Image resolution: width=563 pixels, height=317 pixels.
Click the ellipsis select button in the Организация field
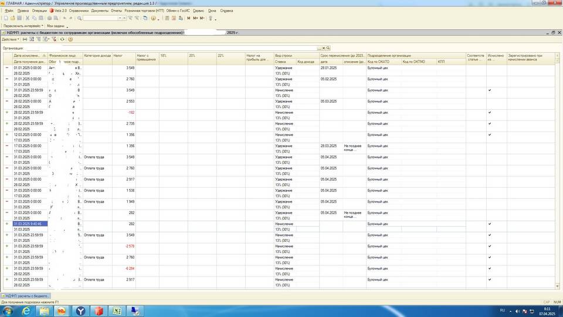[x=319, y=48]
